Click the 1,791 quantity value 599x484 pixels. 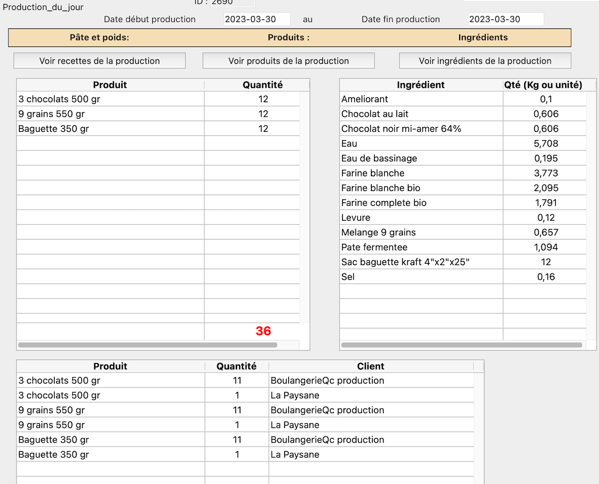tap(546, 203)
